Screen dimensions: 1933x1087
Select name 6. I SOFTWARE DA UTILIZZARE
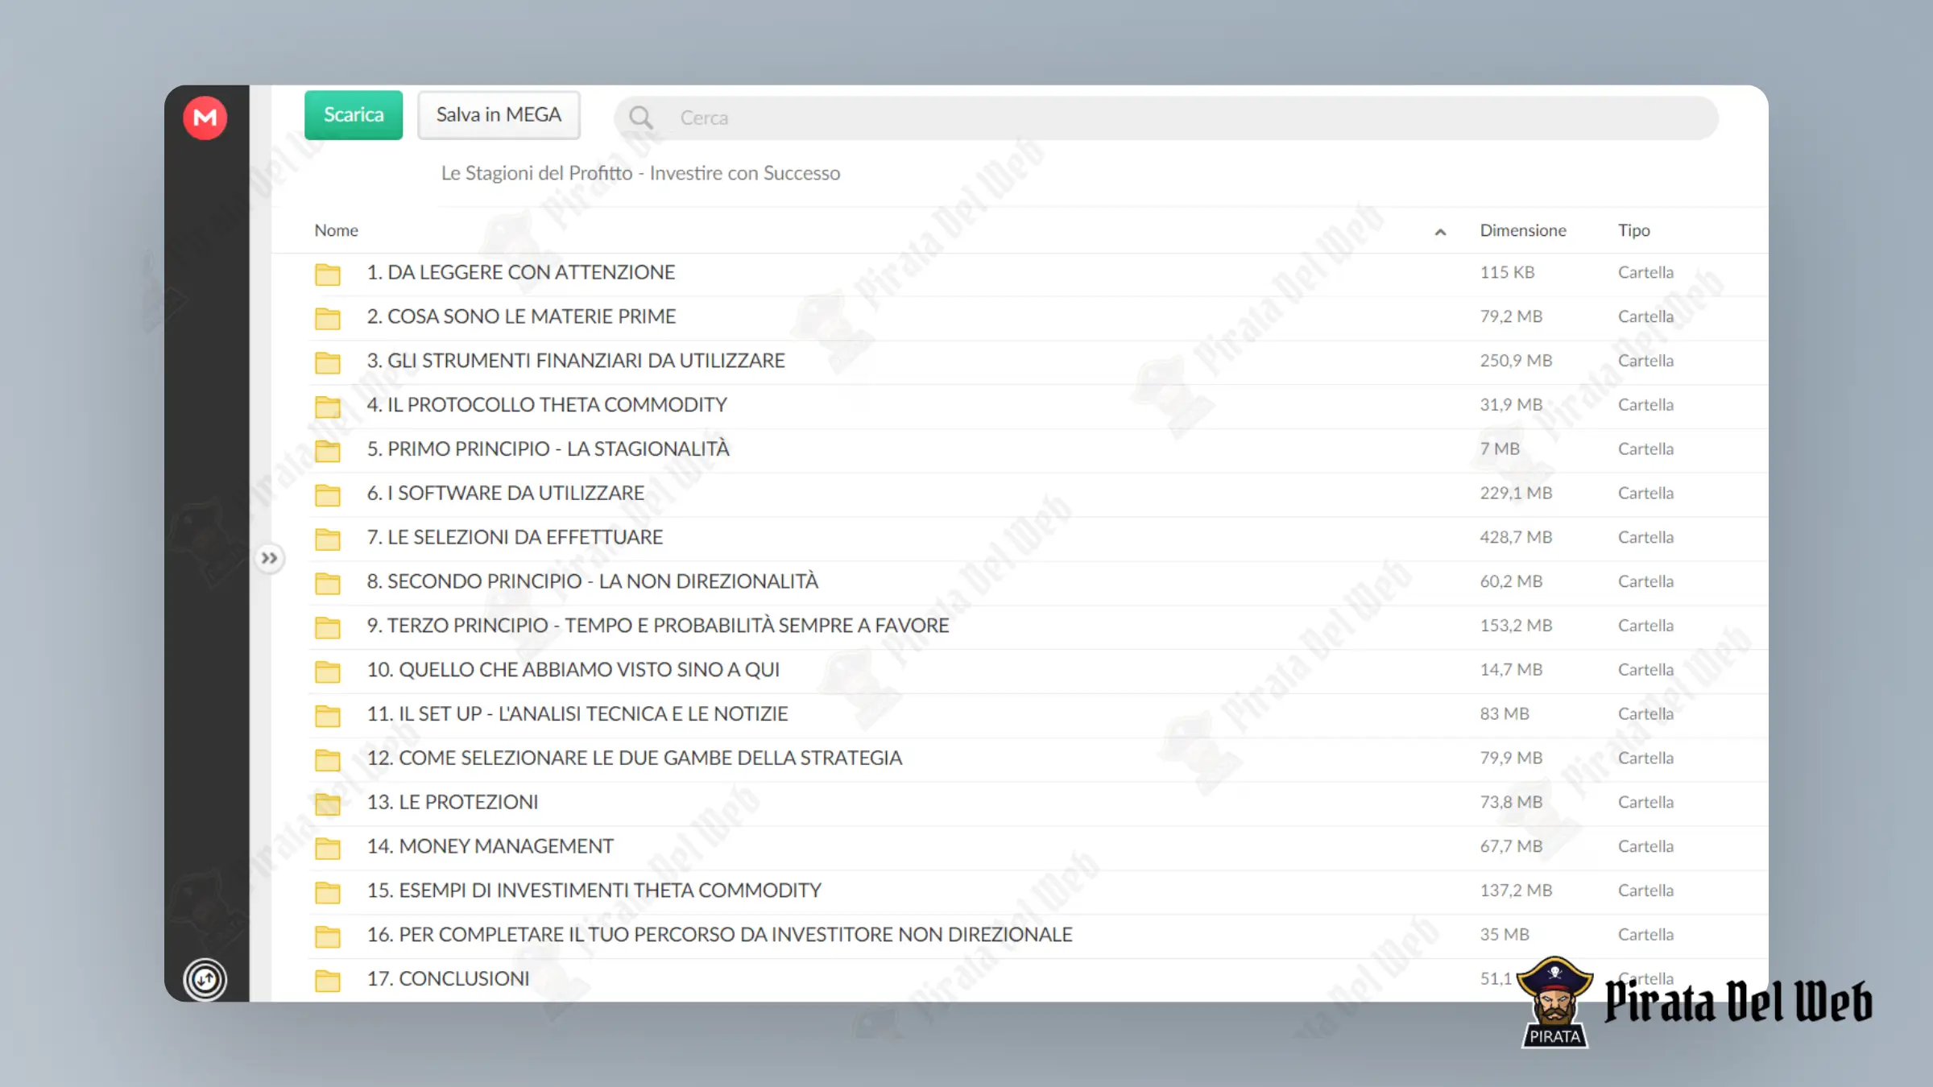[506, 493]
